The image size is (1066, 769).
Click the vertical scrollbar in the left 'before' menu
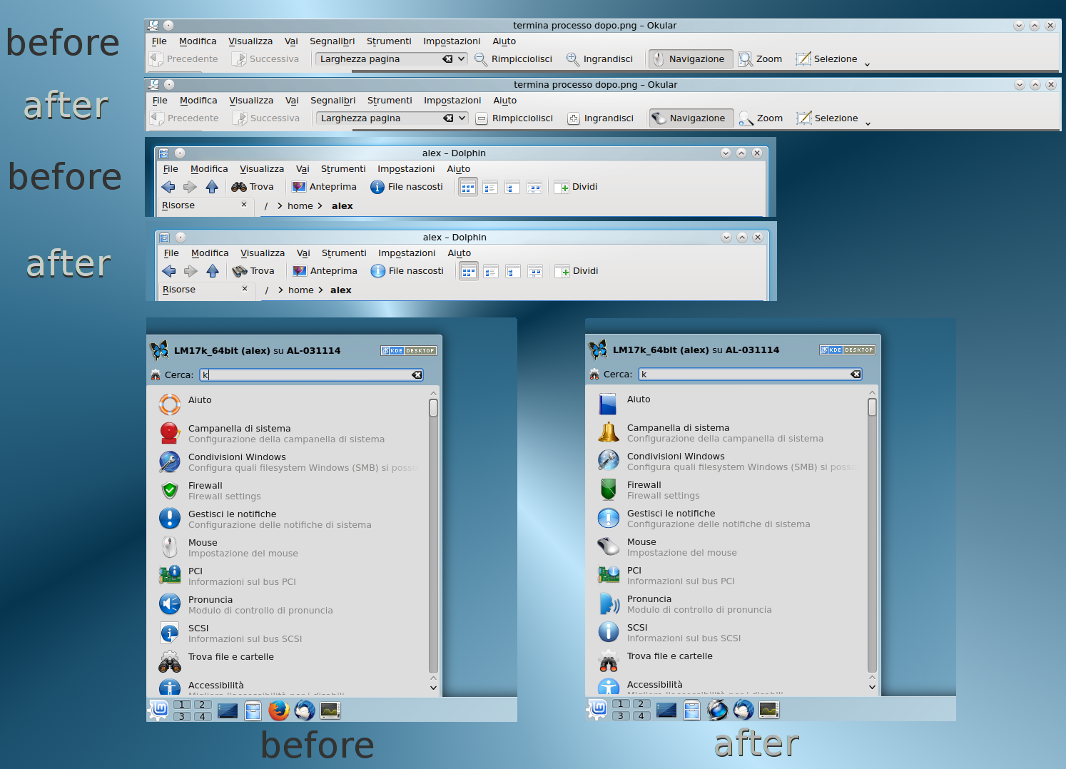pos(433,535)
